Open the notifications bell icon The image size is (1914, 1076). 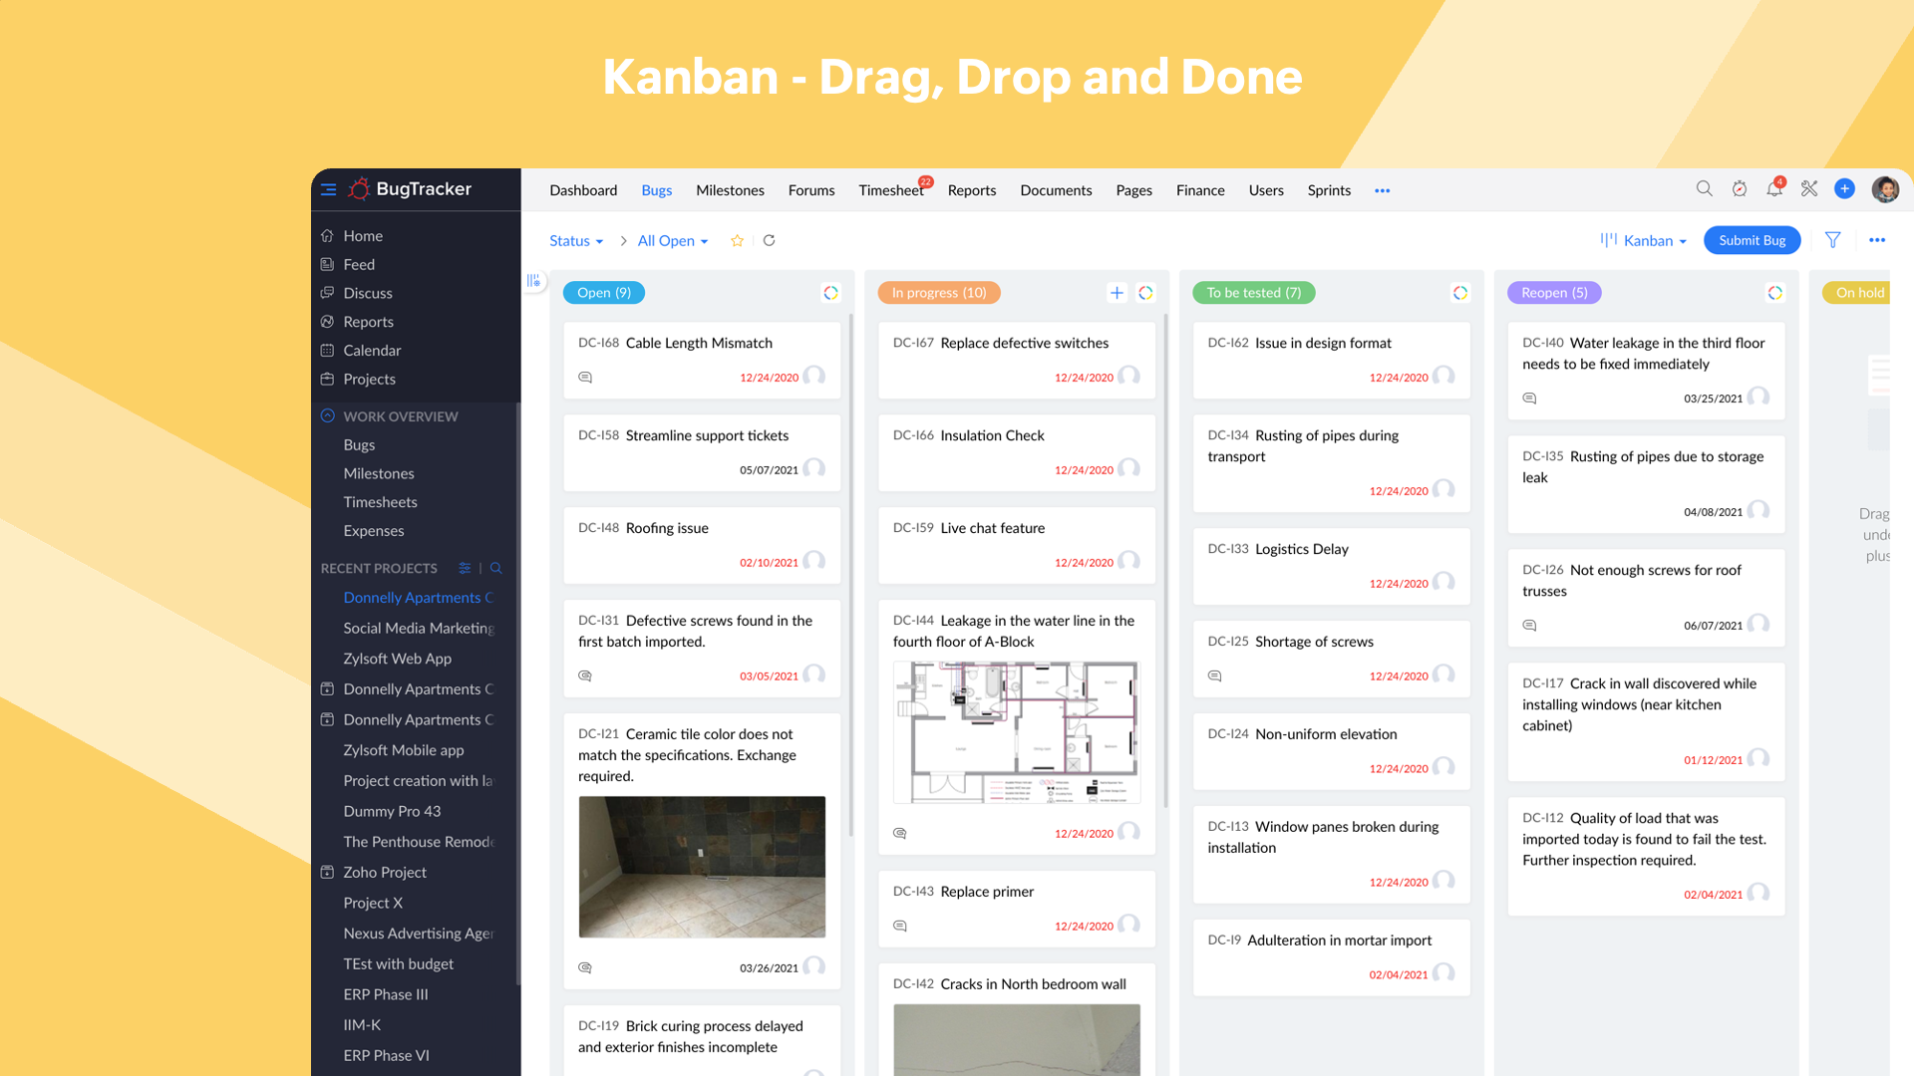pos(1773,189)
